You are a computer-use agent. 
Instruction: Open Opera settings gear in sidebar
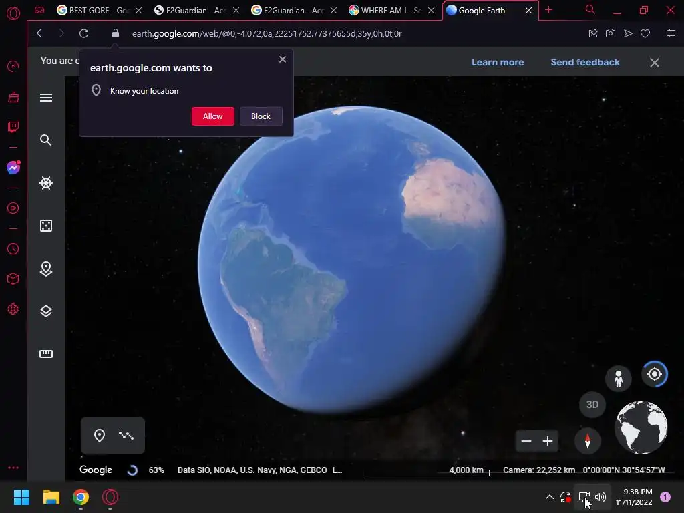coord(13,309)
